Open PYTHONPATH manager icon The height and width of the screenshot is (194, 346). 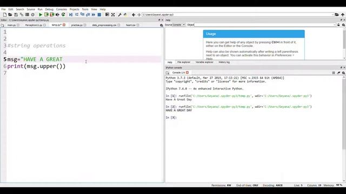click(x=125, y=15)
